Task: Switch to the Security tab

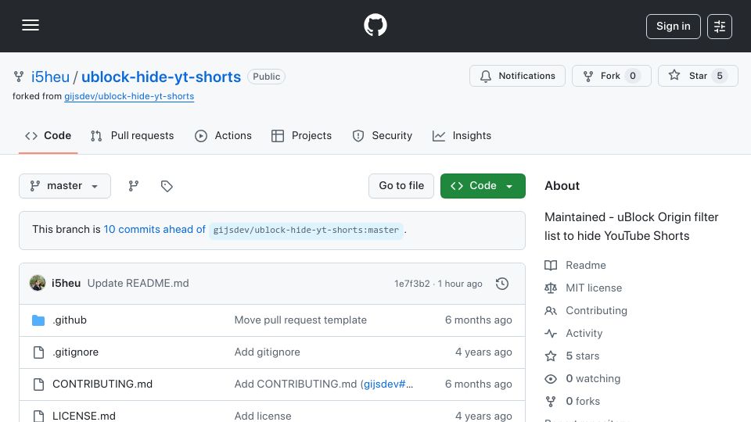Action: click(383, 136)
